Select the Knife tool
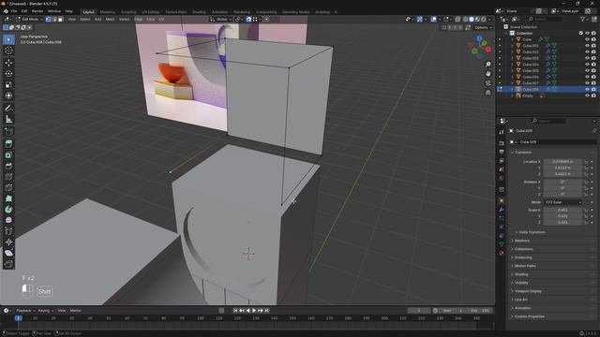This screenshot has width=600, height=337. tap(8, 187)
